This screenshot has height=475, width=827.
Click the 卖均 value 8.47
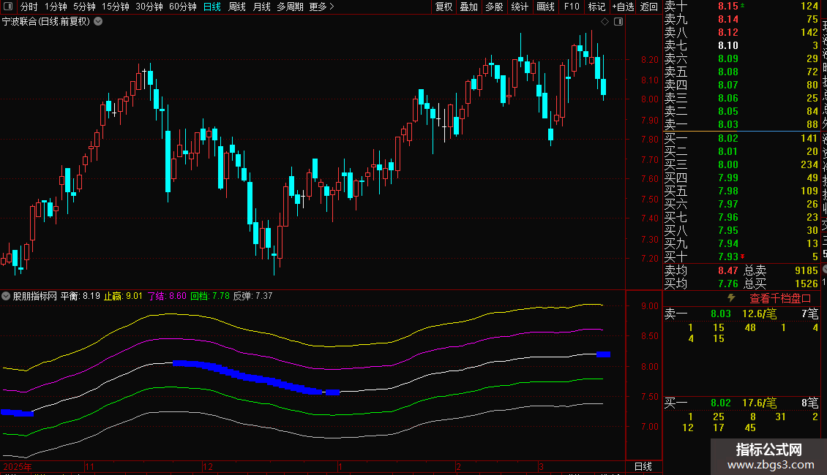coord(728,270)
